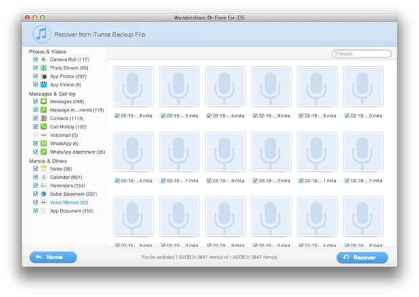
Task: Click the Contacts address book icon
Action: 43,118
